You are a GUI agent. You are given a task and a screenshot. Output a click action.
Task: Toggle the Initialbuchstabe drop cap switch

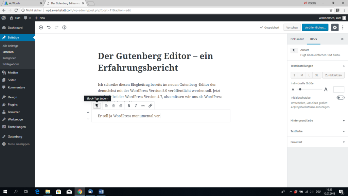click(x=341, y=98)
